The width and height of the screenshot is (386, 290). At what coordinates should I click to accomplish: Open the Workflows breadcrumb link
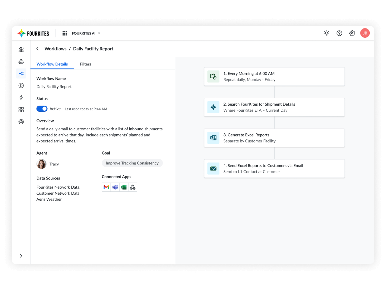click(x=55, y=49)
